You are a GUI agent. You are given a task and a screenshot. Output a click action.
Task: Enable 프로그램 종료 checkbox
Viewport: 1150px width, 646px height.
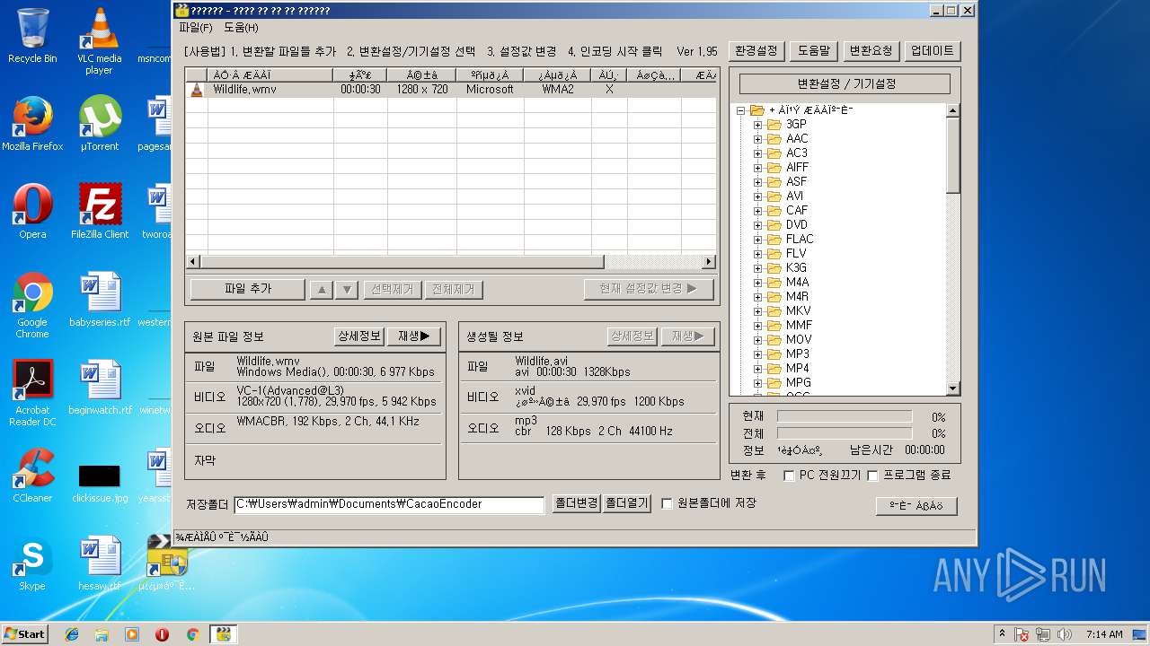click(x=872, y=476)
